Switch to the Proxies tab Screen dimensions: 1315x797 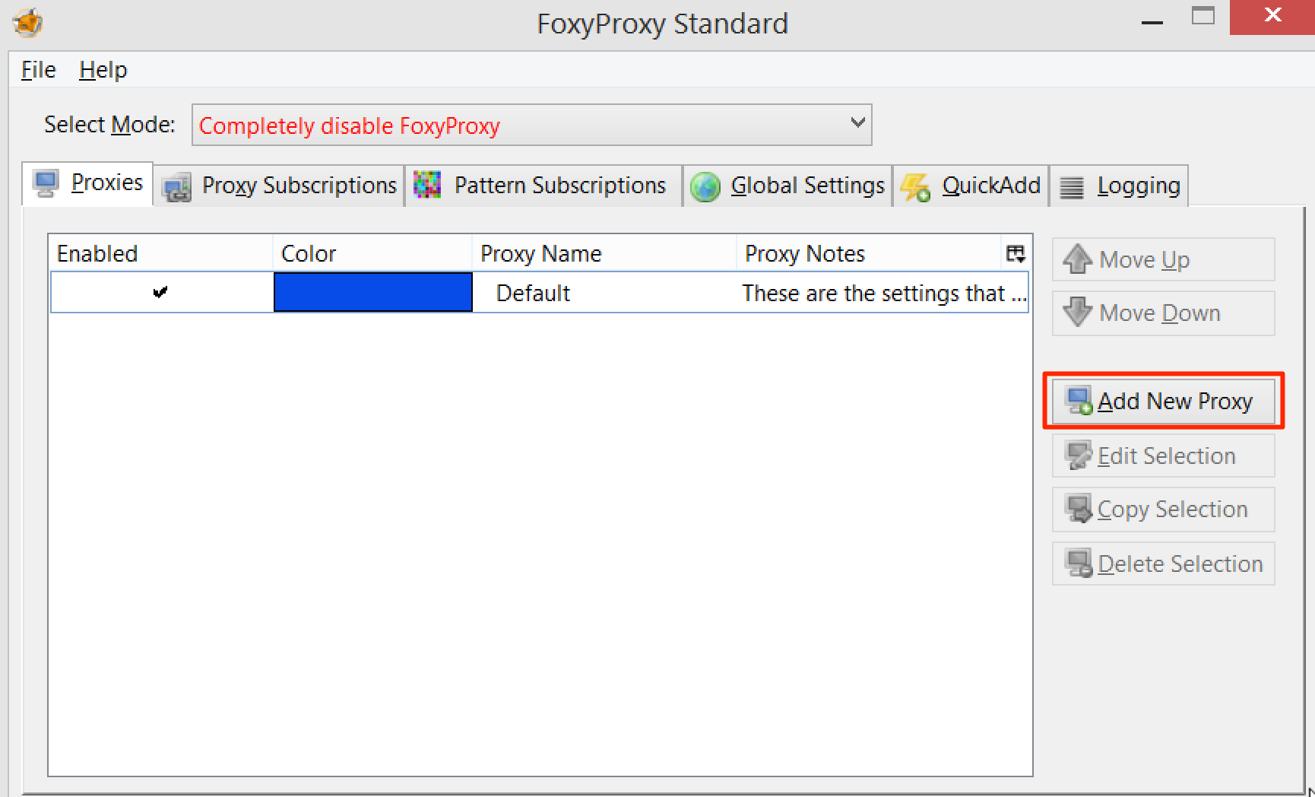point(88,183)
